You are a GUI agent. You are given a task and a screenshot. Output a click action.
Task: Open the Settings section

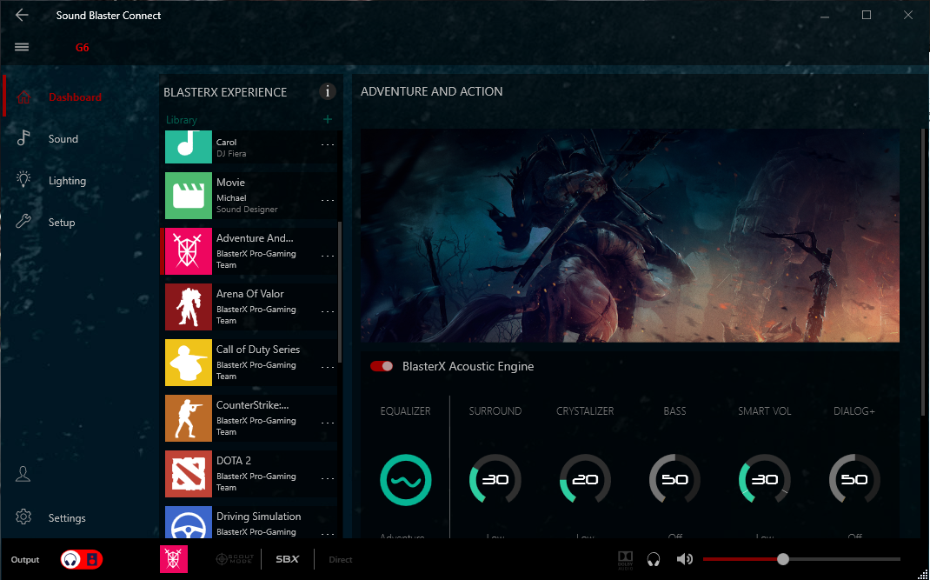click(x=67, y=517)
